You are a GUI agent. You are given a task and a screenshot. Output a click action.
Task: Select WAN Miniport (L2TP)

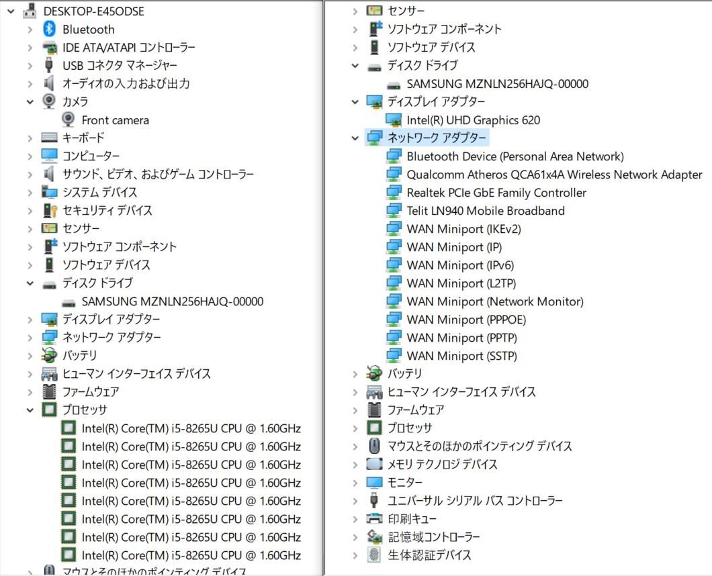461,283
